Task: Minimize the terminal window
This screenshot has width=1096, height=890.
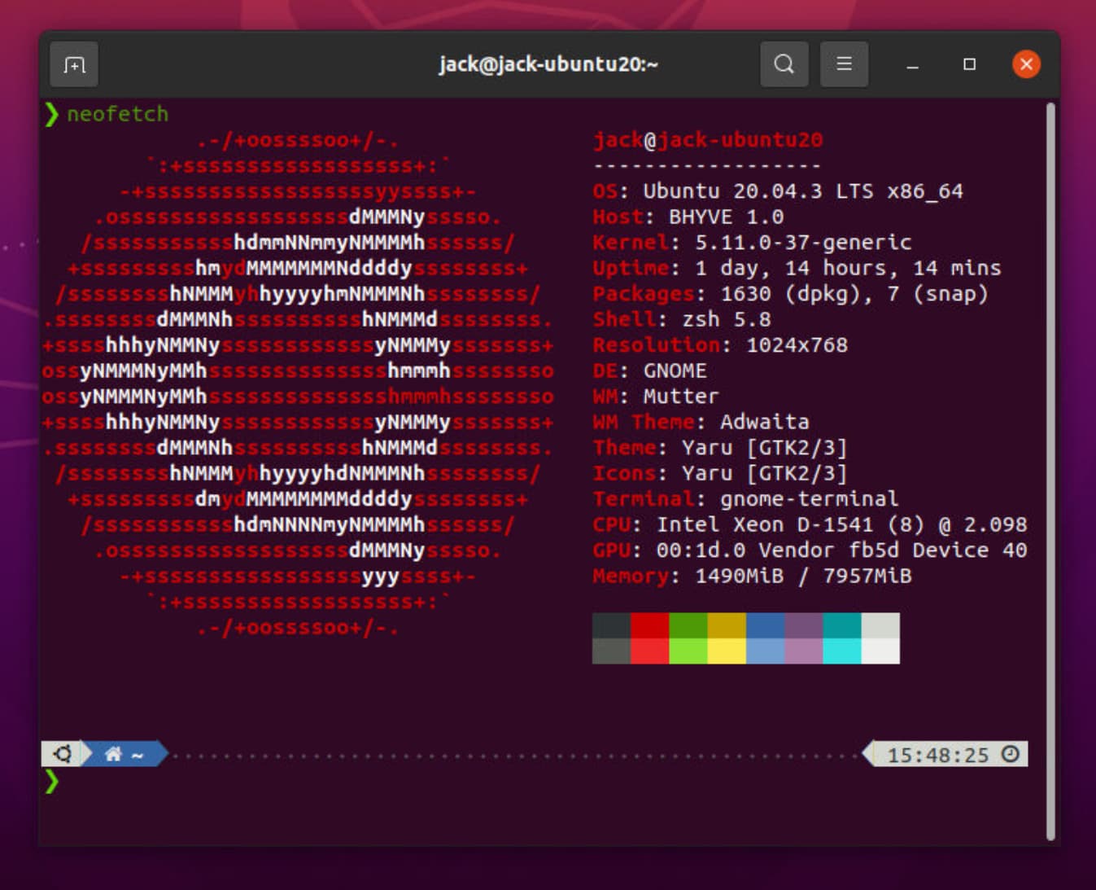Action: (912, 64)
